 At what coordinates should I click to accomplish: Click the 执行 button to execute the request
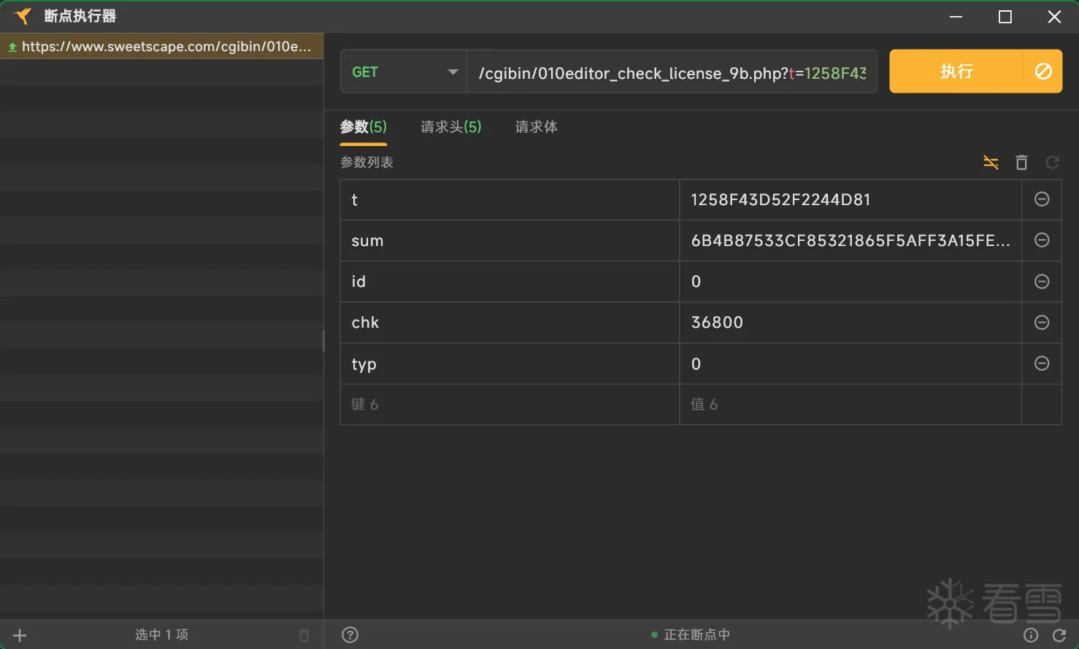tap(956, 71)
